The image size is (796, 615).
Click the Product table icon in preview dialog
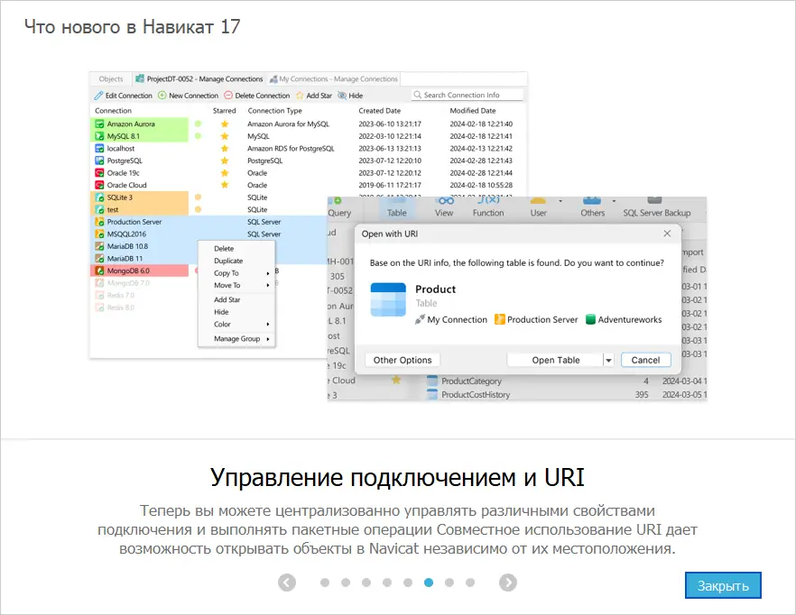pos(388,299)
